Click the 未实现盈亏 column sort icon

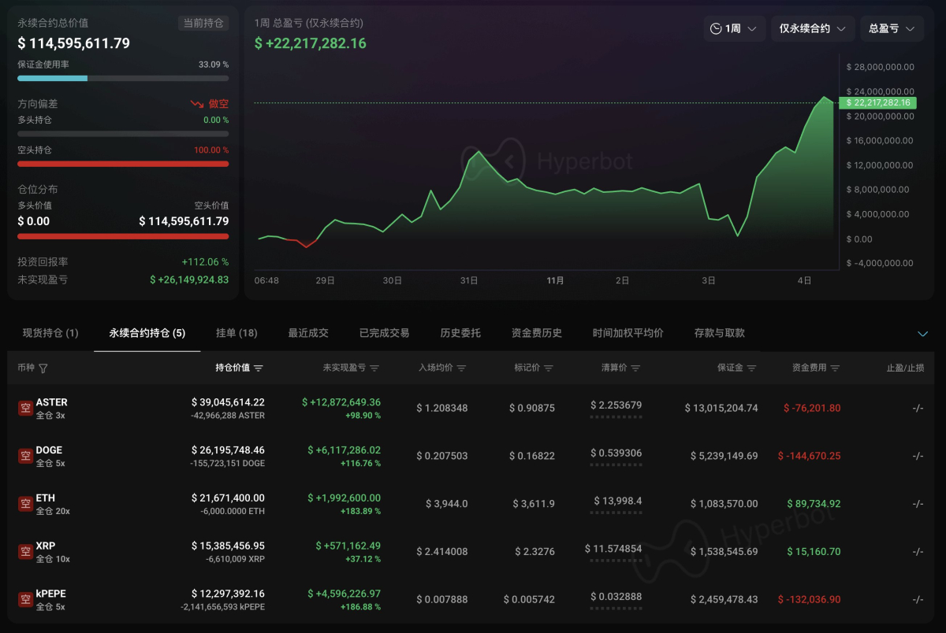point(374,368)
